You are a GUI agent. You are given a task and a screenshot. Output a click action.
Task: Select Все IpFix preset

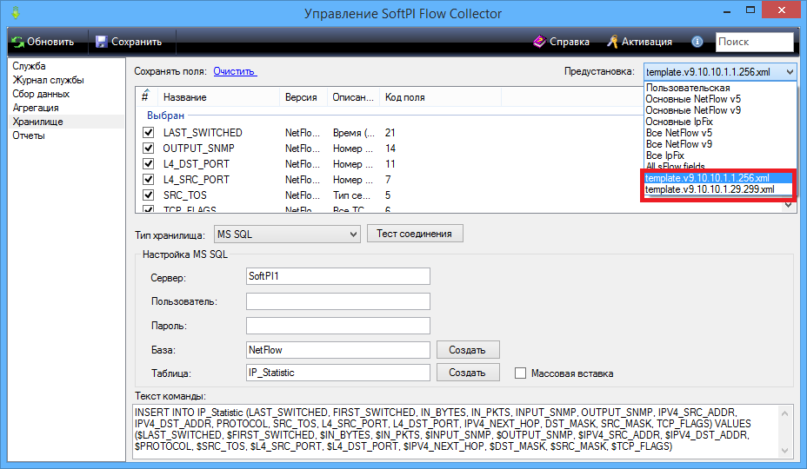coord(665,155)
